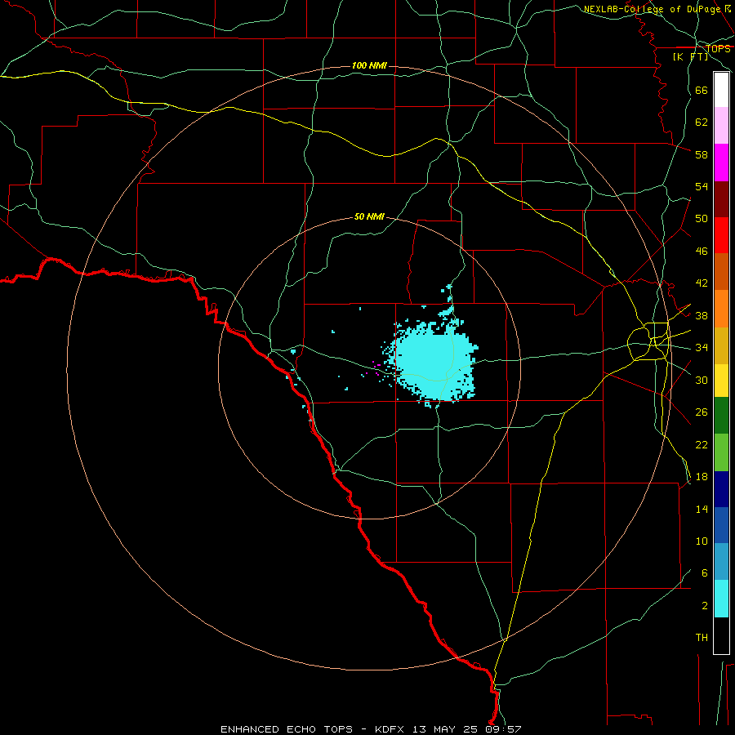Viewport: 735px width, 735px height.
Task: Click the "38" legend value
Action: coord(702,316)
